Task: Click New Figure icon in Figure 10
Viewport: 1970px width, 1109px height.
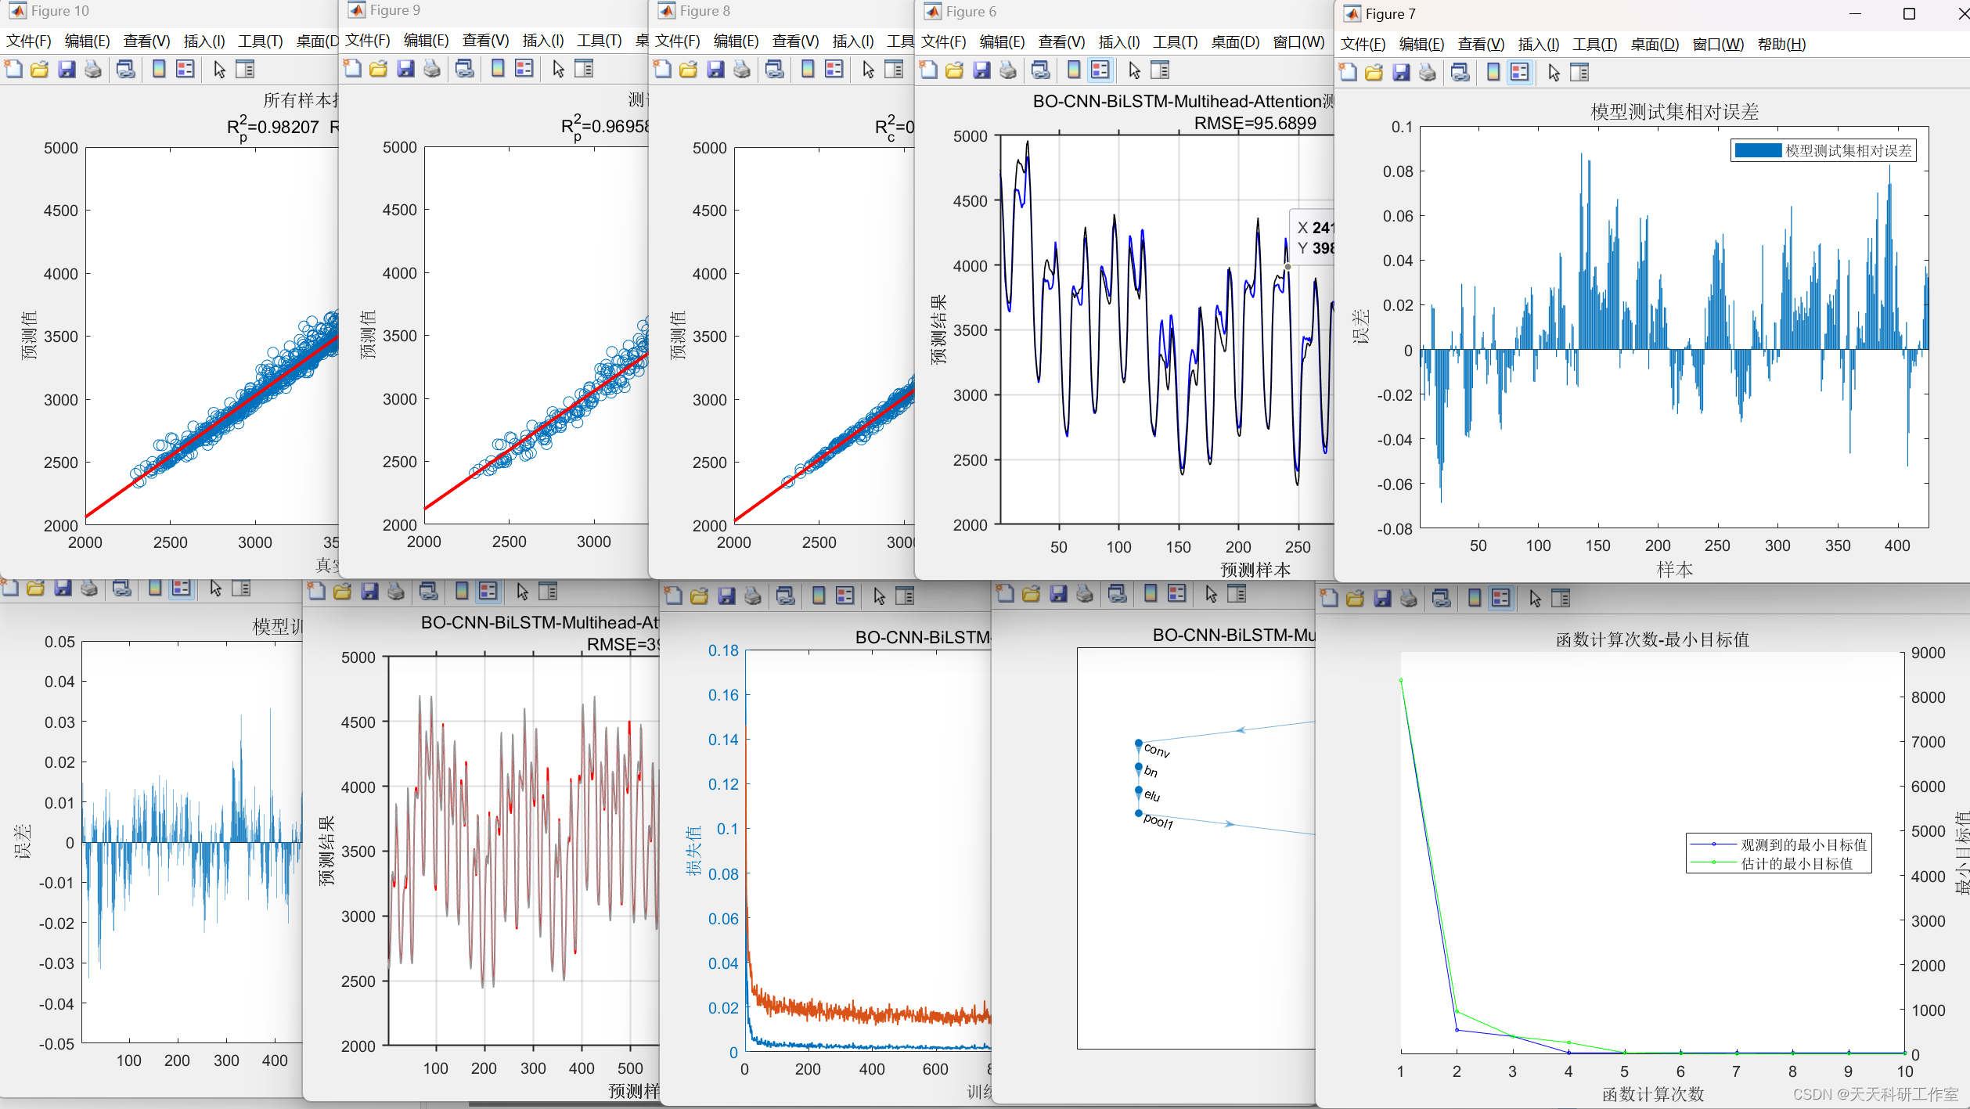Action: tap(13, 69)
